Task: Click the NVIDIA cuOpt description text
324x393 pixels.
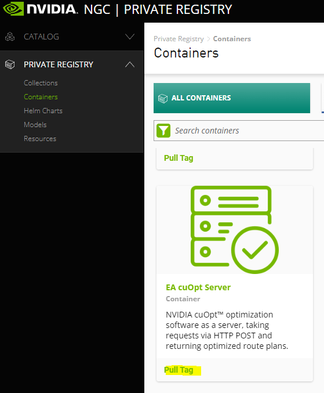Action: click(227, 330)
